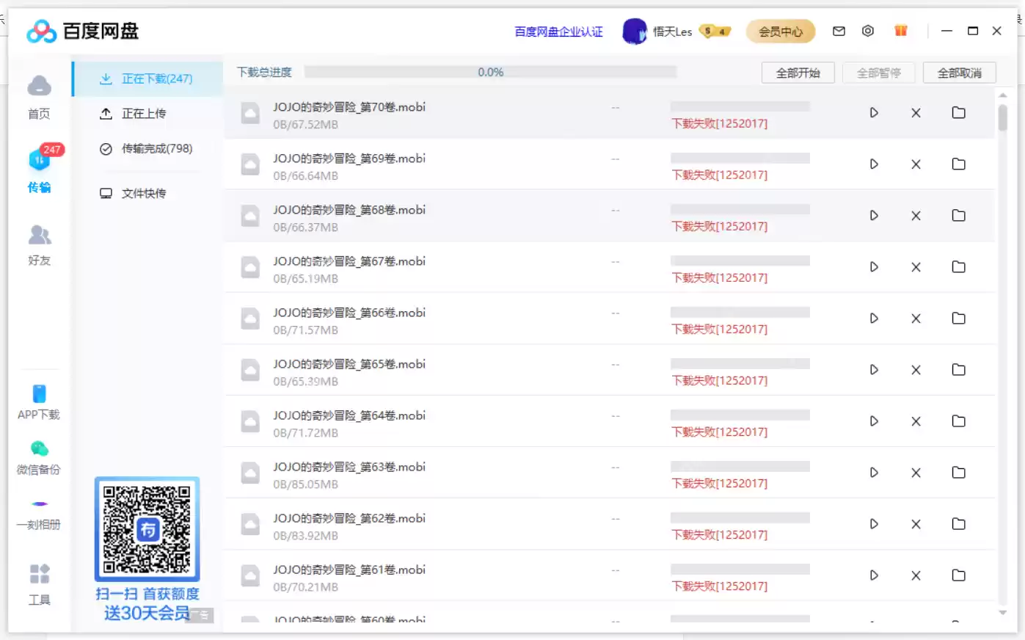Select the 传输 transfer icon in sidebar
Image resolution: width=1025 pixels, height=640 pixels.
click(x=38, y=169)
